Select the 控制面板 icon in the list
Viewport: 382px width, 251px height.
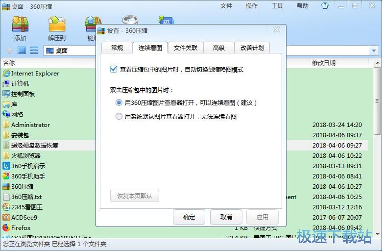click(6, 94)
